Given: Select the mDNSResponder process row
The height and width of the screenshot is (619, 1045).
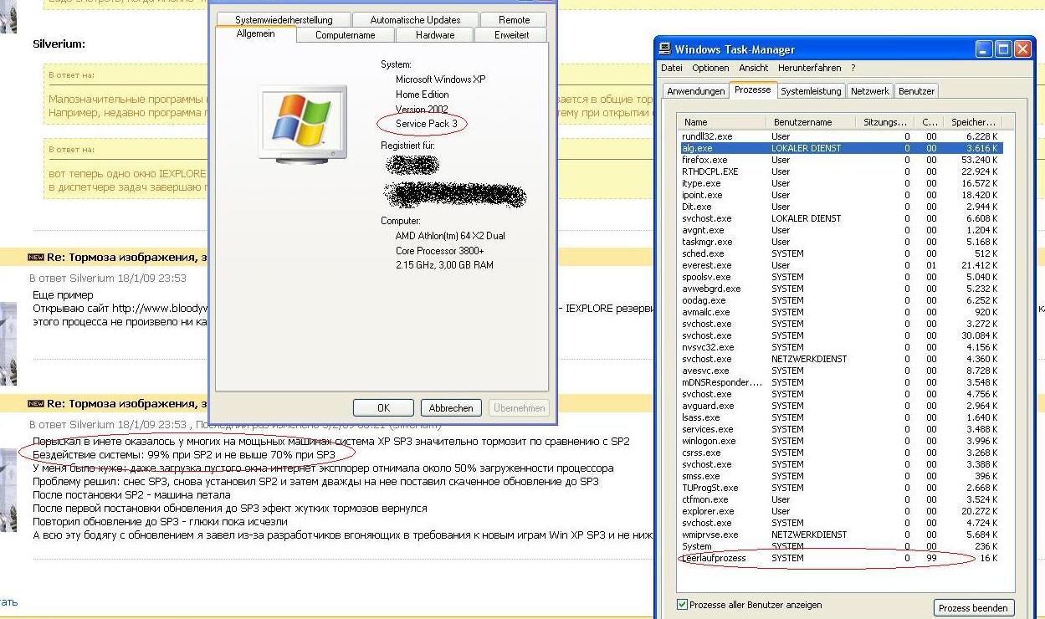Looking at the screenshot, I should point(840,382).
